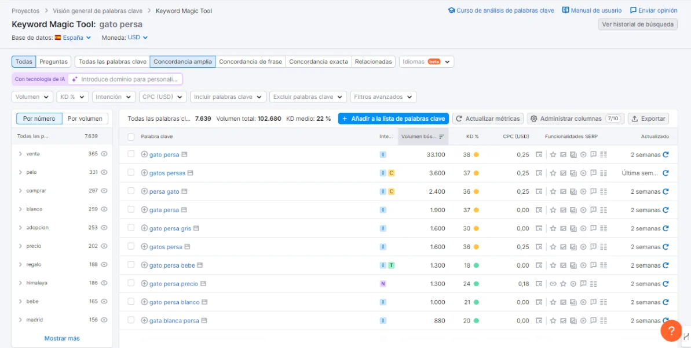Open Curso de análisis de palabras clave link
The height and width of the screenshot is (348, 691).
[x=501, y=10]
